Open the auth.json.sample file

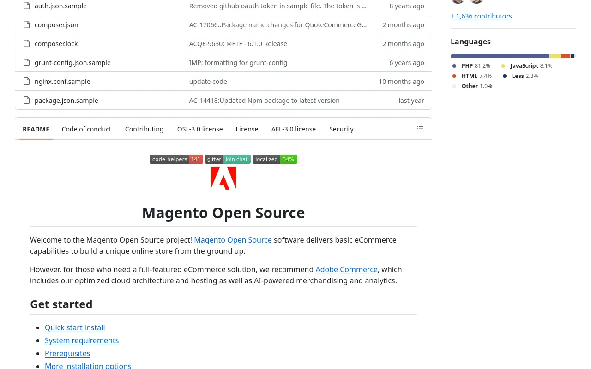[60, 6]
